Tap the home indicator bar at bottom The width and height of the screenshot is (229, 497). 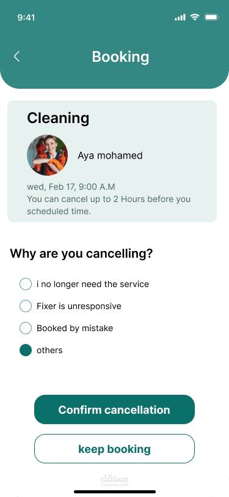115,491
